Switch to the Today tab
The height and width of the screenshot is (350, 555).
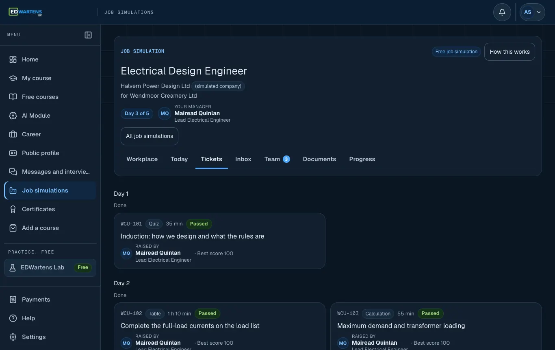click(179, 159)
